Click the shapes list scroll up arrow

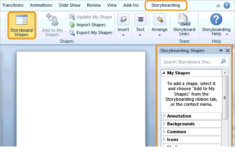[x=225, y=72]
